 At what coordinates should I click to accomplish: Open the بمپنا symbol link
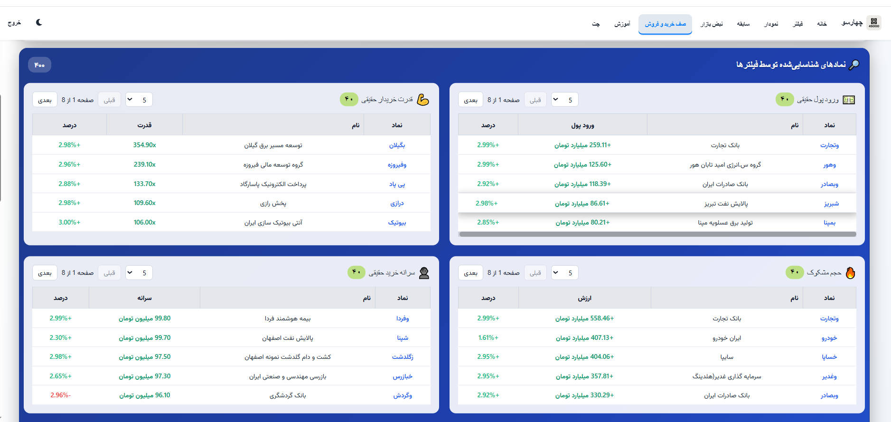pyautogui.click(x=829, y=222)
